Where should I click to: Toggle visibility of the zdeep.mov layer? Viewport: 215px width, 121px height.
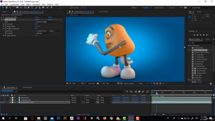point(2,98)
